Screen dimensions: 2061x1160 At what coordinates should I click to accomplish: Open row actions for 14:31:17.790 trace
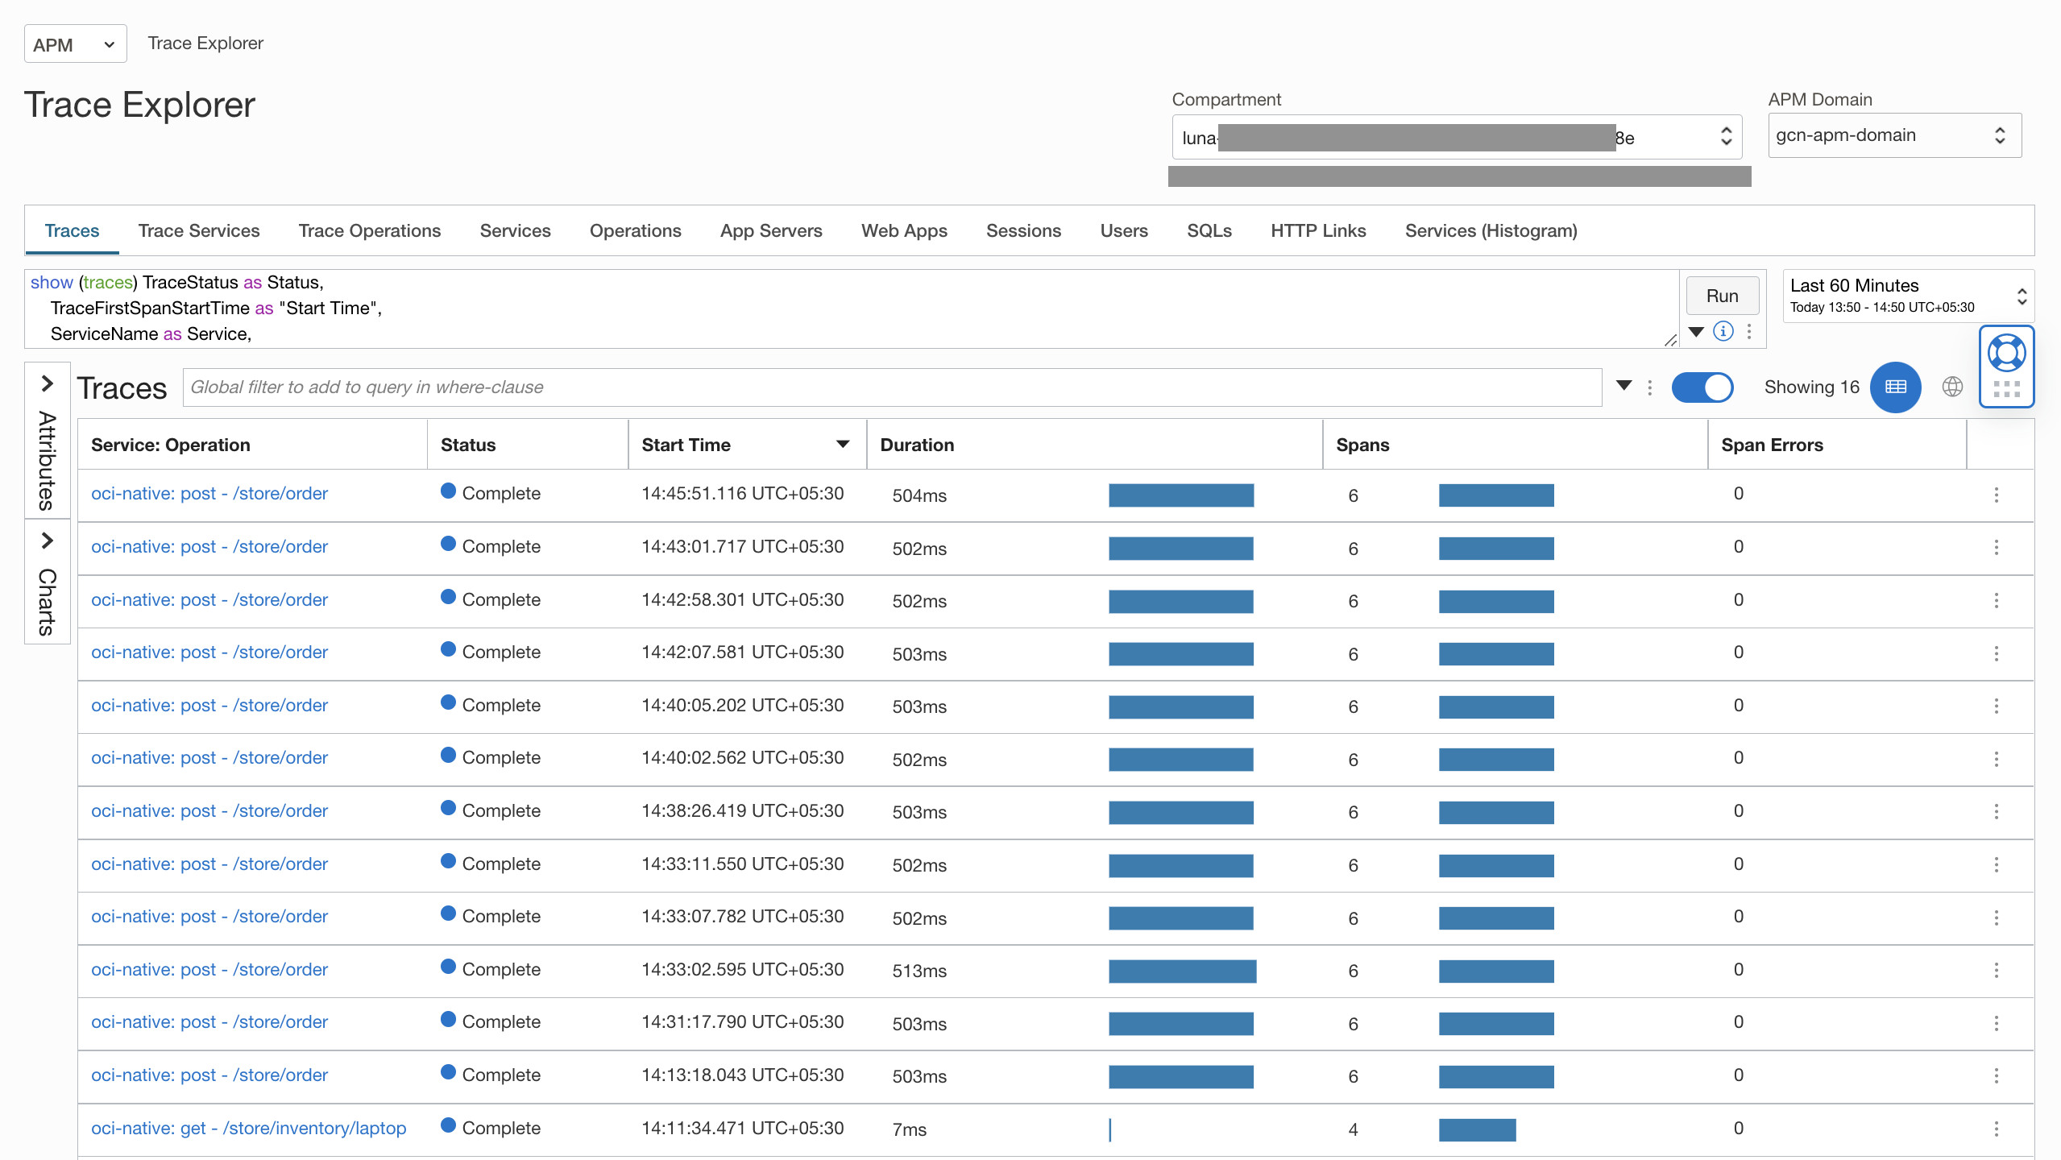coord(1996,1023)
